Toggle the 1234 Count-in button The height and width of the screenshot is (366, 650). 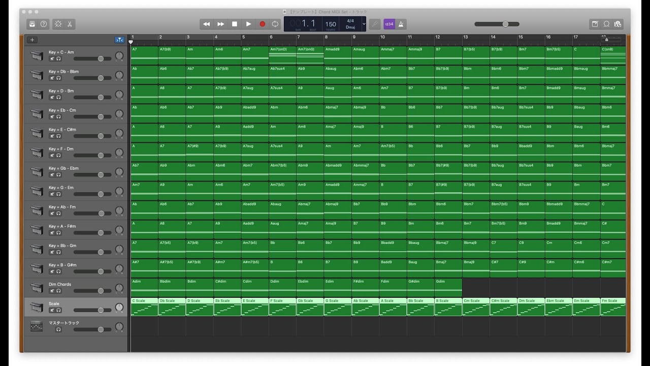[389, 24]
